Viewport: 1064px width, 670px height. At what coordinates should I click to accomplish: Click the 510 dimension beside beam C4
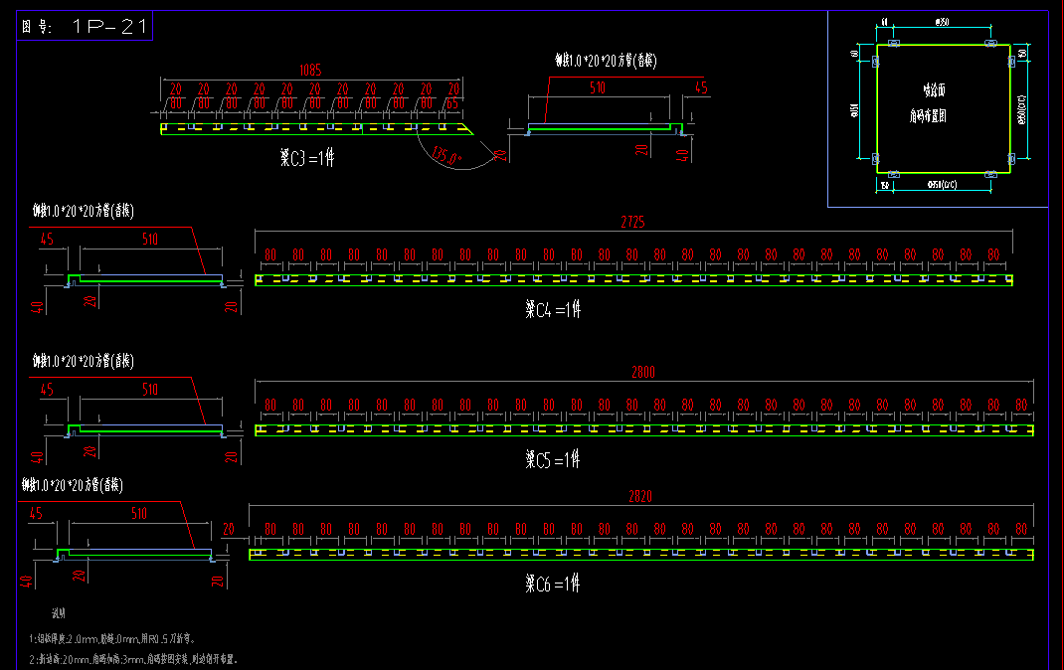[150, 240]
